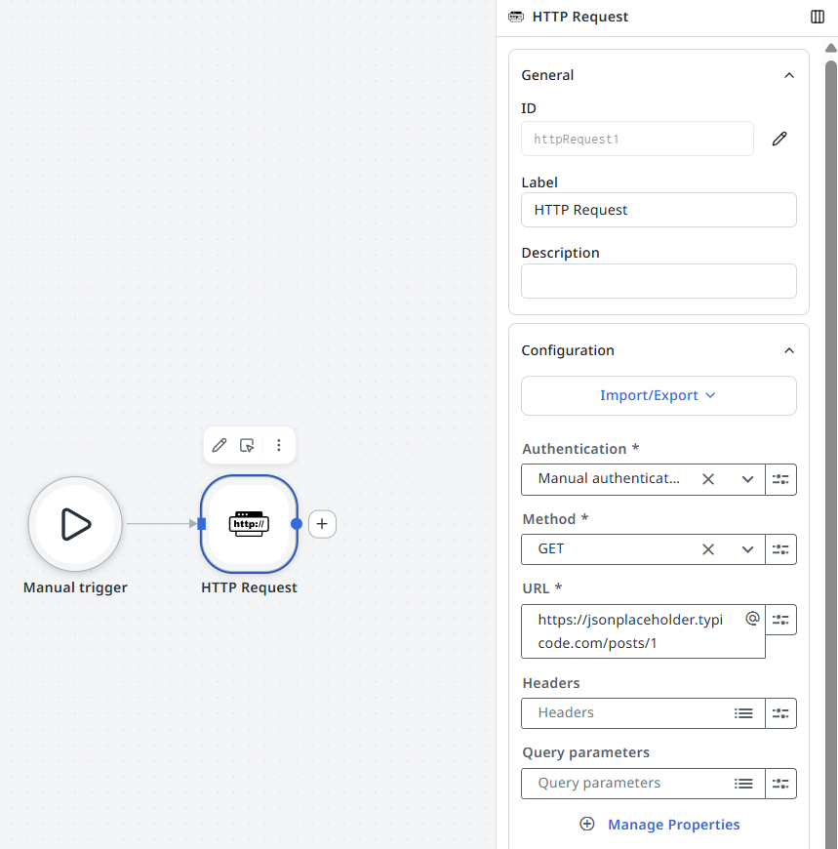This screenshot has width=838, height=849.
Task: Click the Query parameters list icon
Action: [x=743, y=784]
